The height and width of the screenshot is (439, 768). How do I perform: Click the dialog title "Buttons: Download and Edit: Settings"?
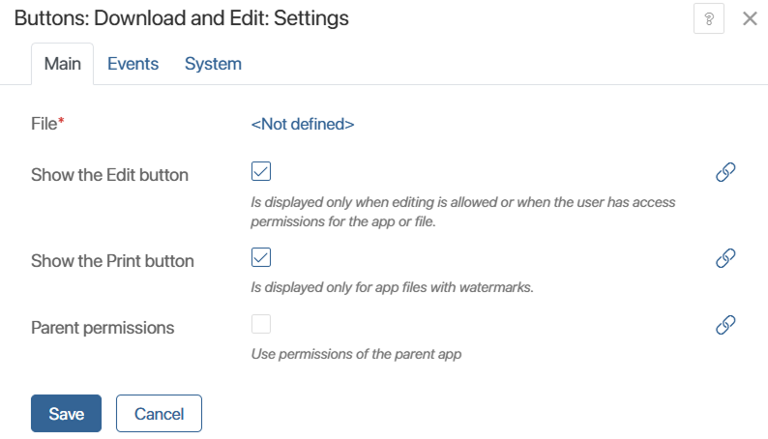181,18
